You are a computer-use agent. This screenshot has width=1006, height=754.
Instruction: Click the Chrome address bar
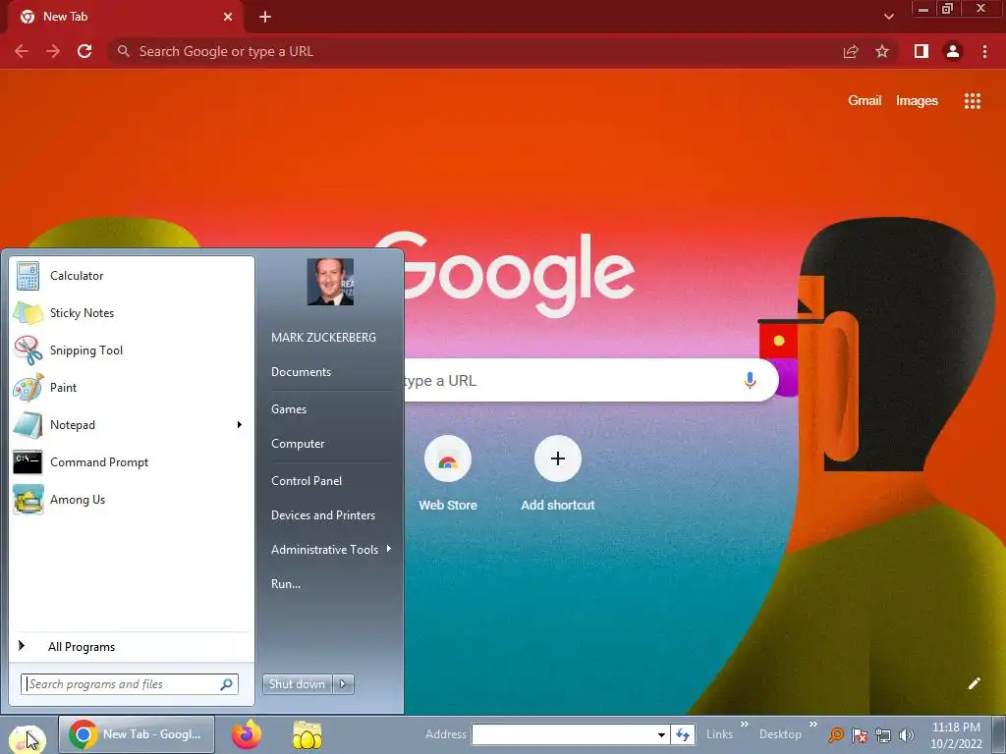[x=475, y=51]
